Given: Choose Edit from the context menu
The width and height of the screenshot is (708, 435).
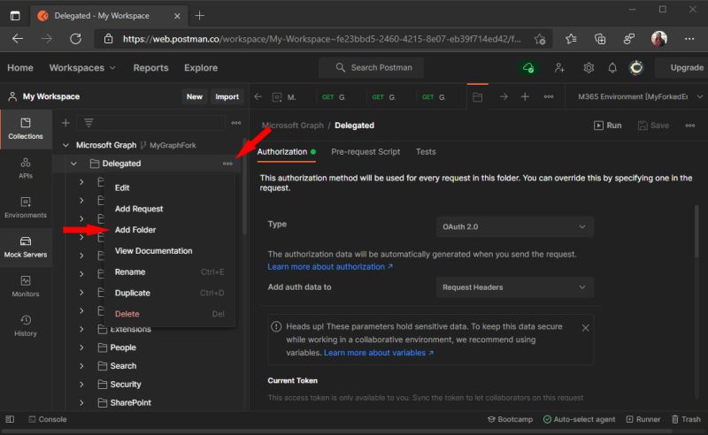Looking at the screenshot, I should click(x=170, y=187).
